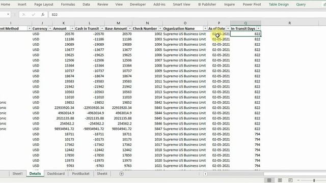Select cash in transit cell -98934941.72
The image size is (326, 183).
[90, 129]
